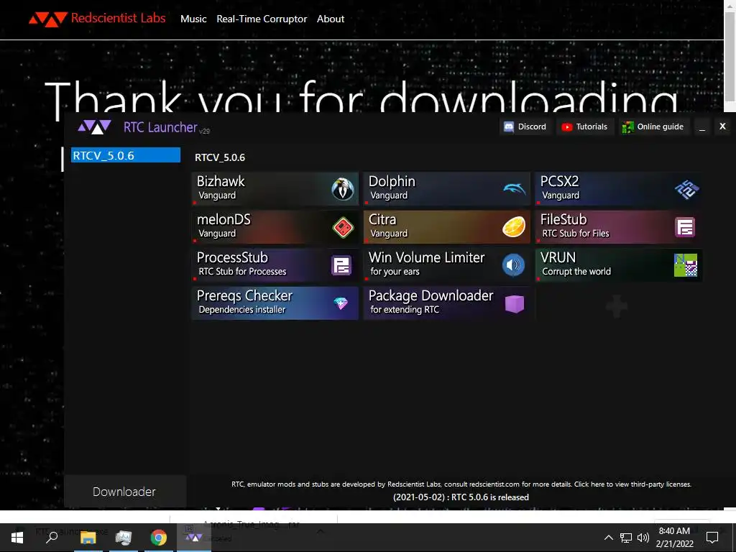Select the VRUN Corrupt the world text
This screenshot has width=736, height=552.
576,263
